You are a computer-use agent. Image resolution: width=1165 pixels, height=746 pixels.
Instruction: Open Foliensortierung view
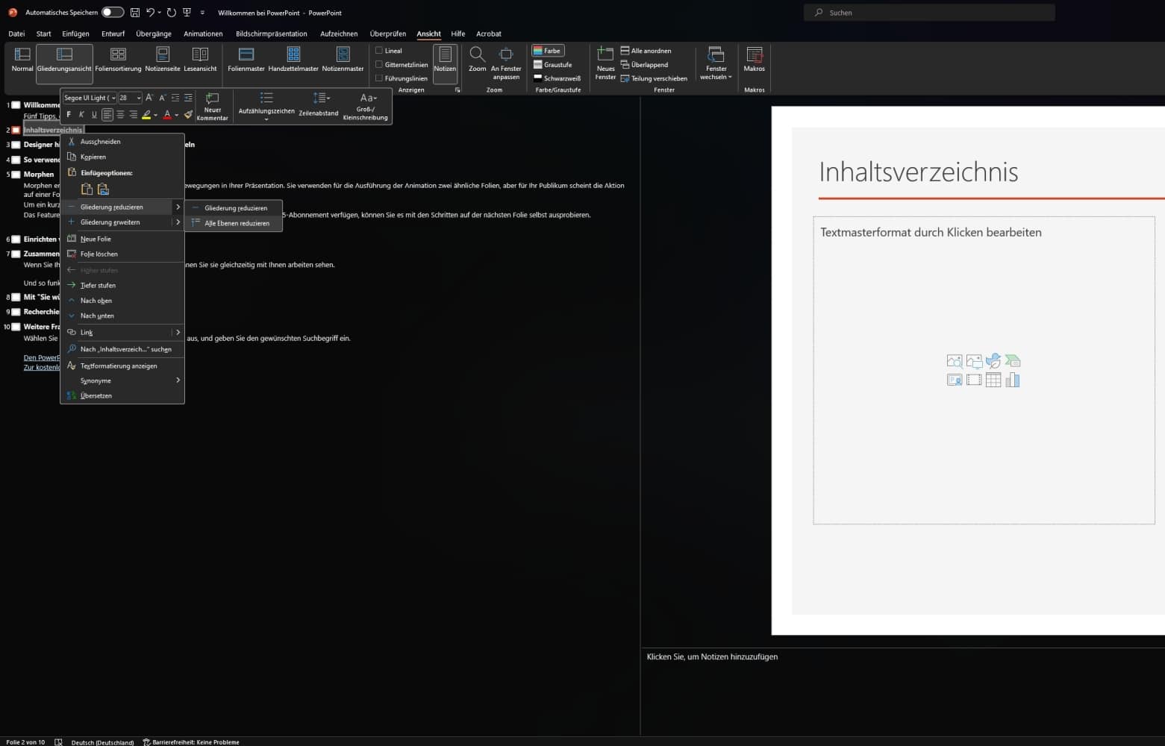click(x=118, y=60)
